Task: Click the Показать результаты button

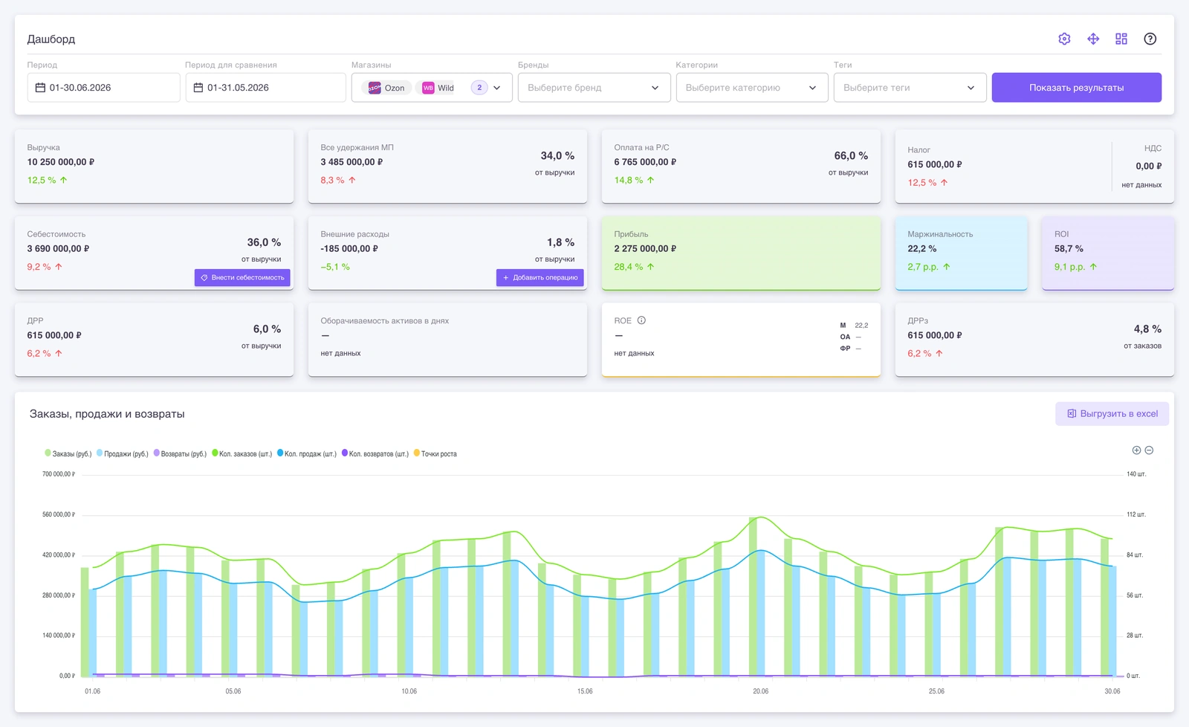Action: pyautogui.click(x=1076, y=88)
